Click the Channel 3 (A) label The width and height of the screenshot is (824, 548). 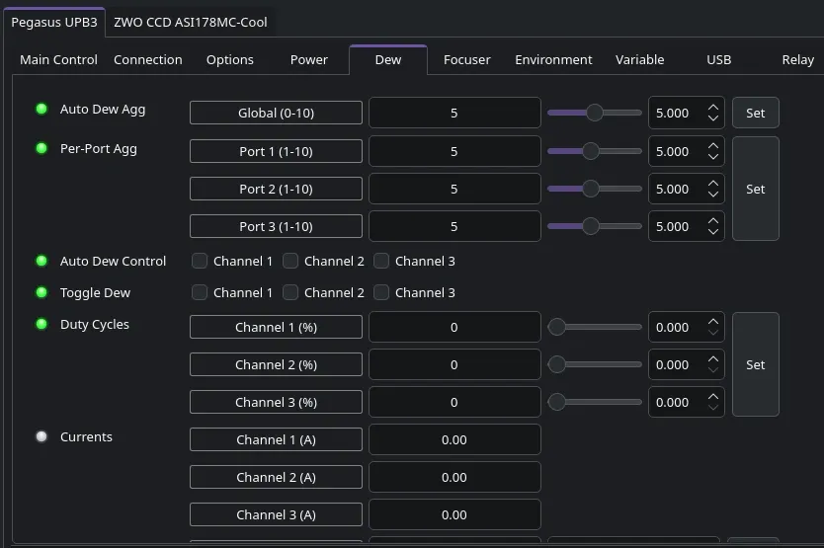click(x=276, y=514)
